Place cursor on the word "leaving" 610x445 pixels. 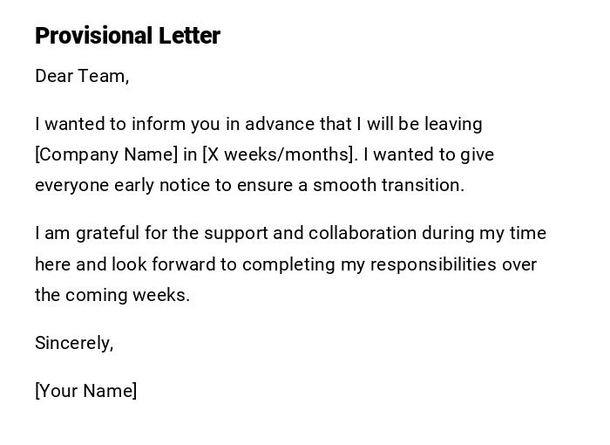tap(451, 124)
